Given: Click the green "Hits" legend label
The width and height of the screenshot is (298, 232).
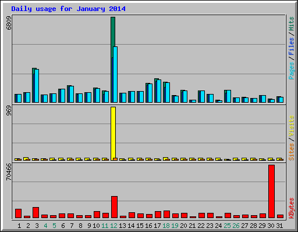Looking at the screenshot, I should pyautogui.click(x=291, y=24).
